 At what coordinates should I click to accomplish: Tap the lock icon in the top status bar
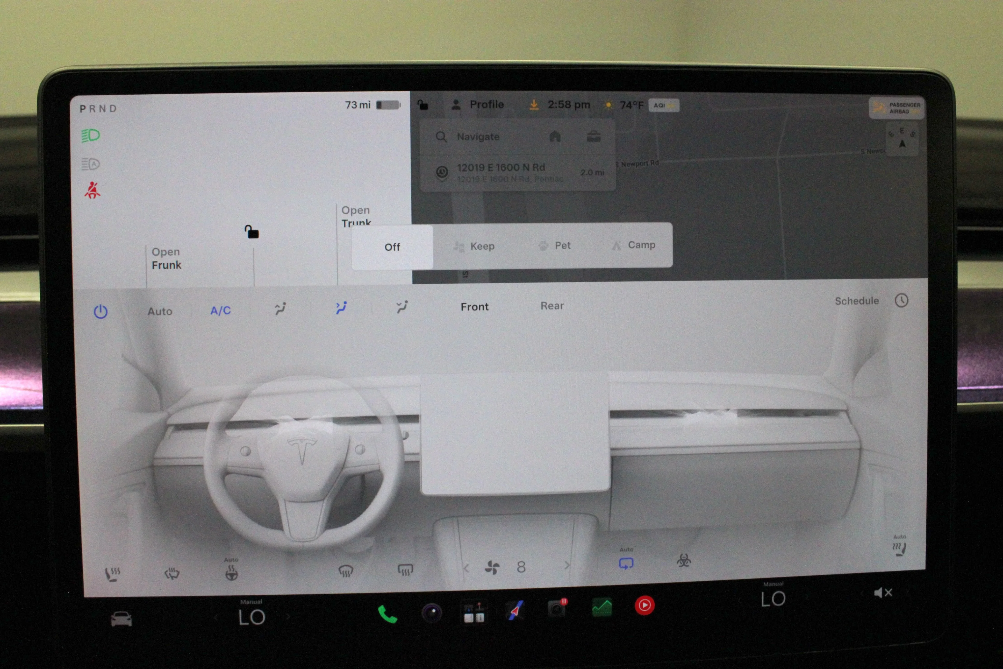[422, 104]
